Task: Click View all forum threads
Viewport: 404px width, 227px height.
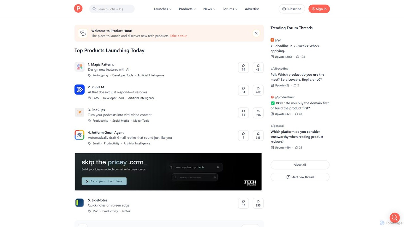Action: coord(300,165)
